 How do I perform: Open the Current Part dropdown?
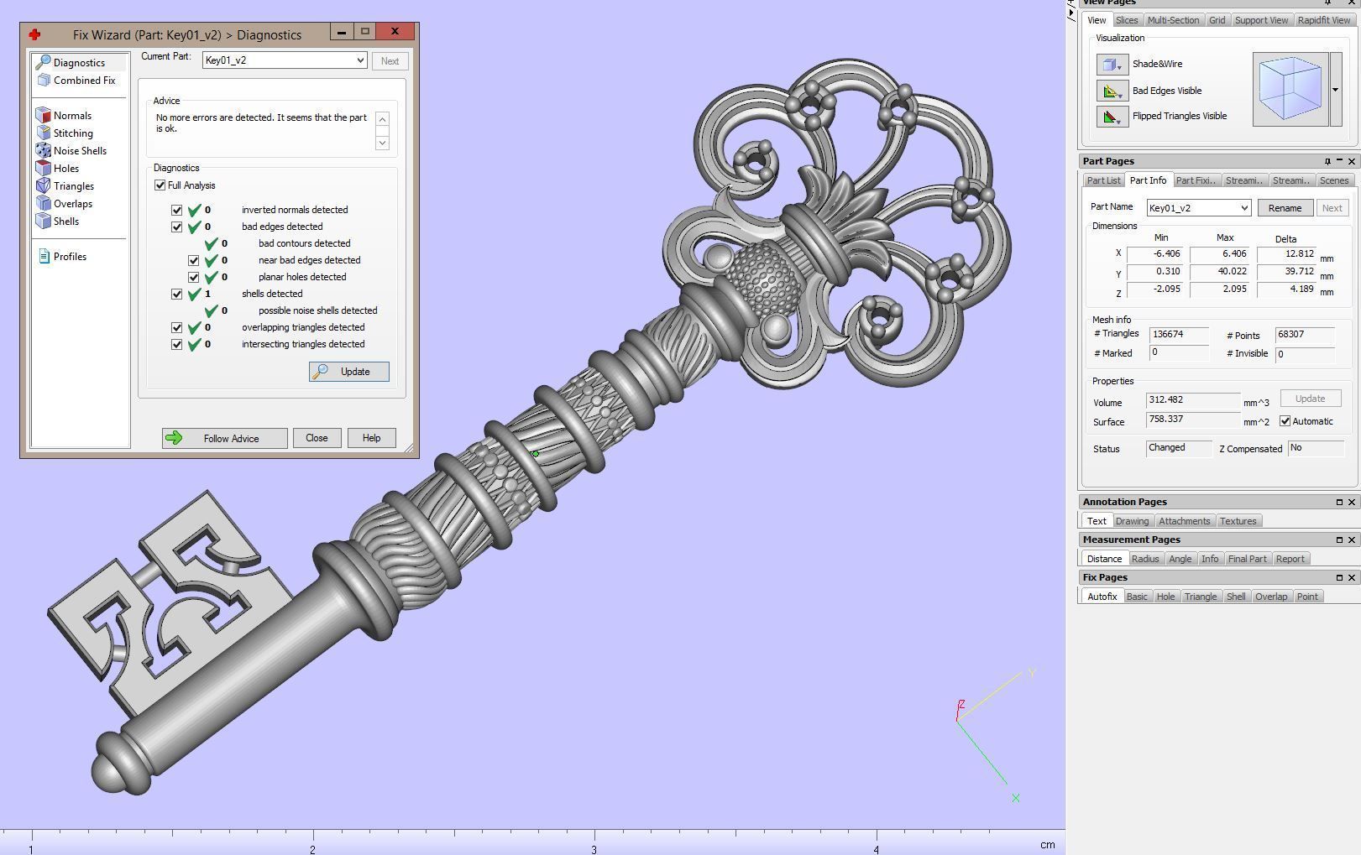pos(359,60)
